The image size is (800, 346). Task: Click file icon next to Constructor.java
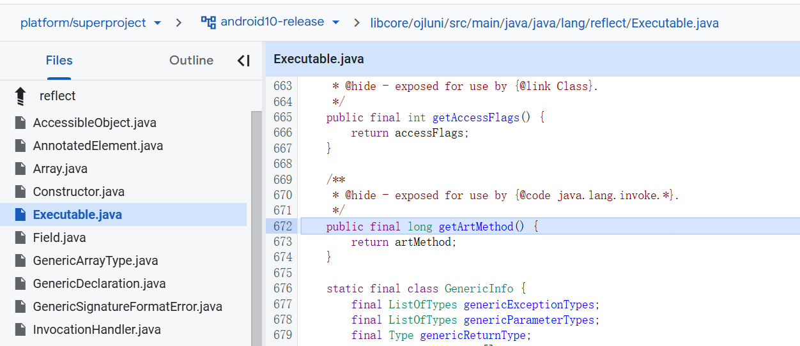click(x=20, y=192)
